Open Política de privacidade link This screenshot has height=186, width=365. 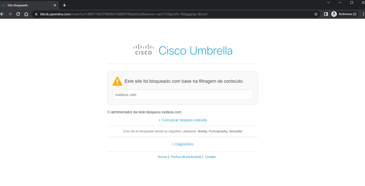pyautogui.click(x=186, y=157)
